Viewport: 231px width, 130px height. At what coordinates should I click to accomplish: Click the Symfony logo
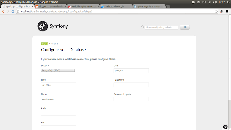tap(53, 26)
